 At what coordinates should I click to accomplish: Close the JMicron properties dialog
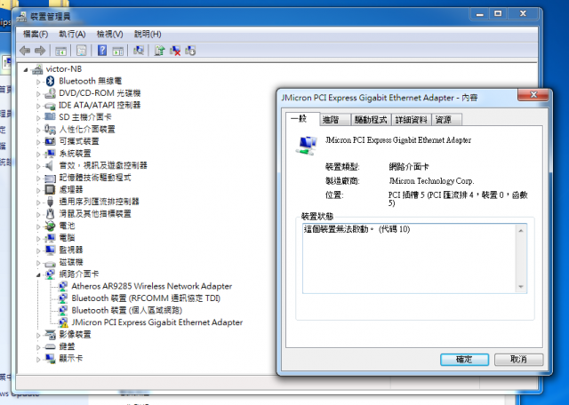pos(533,95)
